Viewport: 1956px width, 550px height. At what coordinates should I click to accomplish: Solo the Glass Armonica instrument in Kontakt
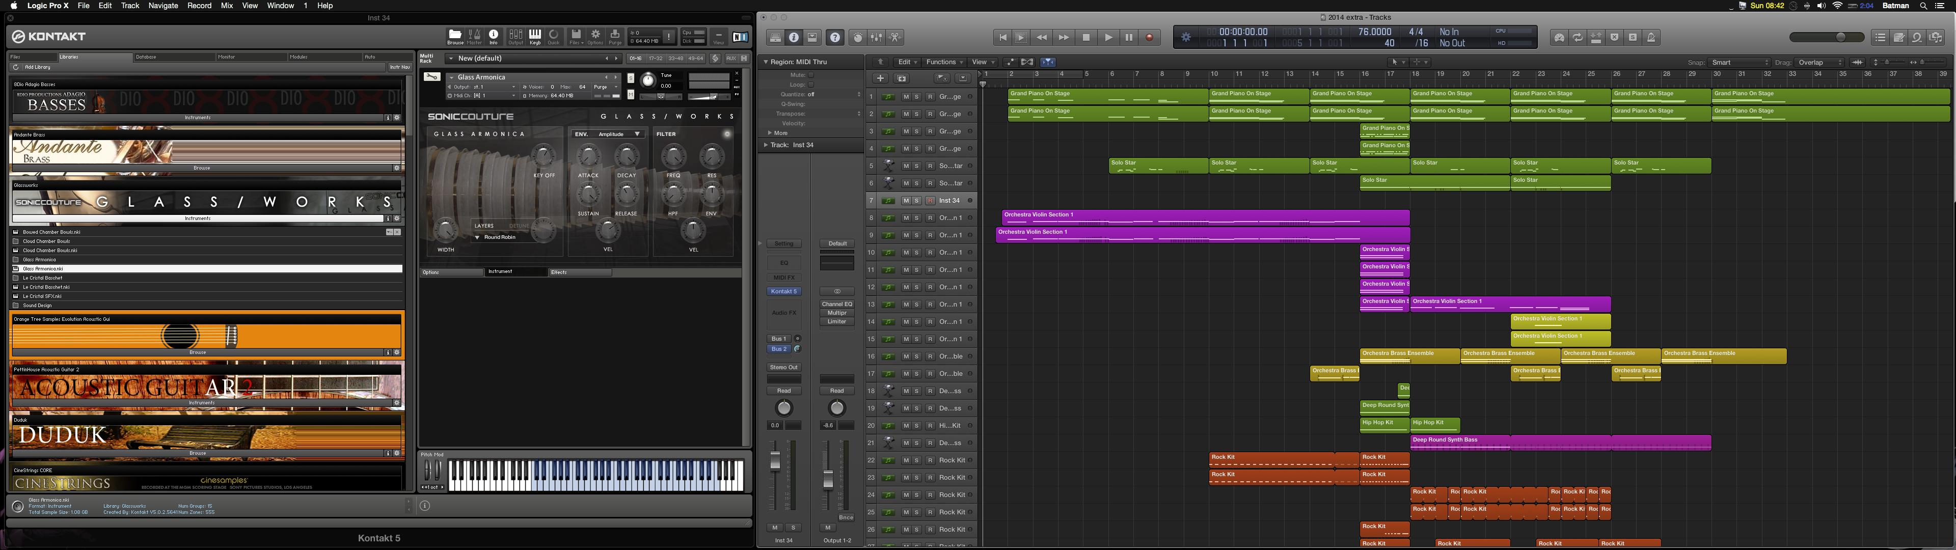point(630,78)
